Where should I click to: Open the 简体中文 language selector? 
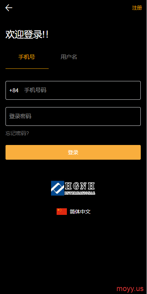[80, 212]
